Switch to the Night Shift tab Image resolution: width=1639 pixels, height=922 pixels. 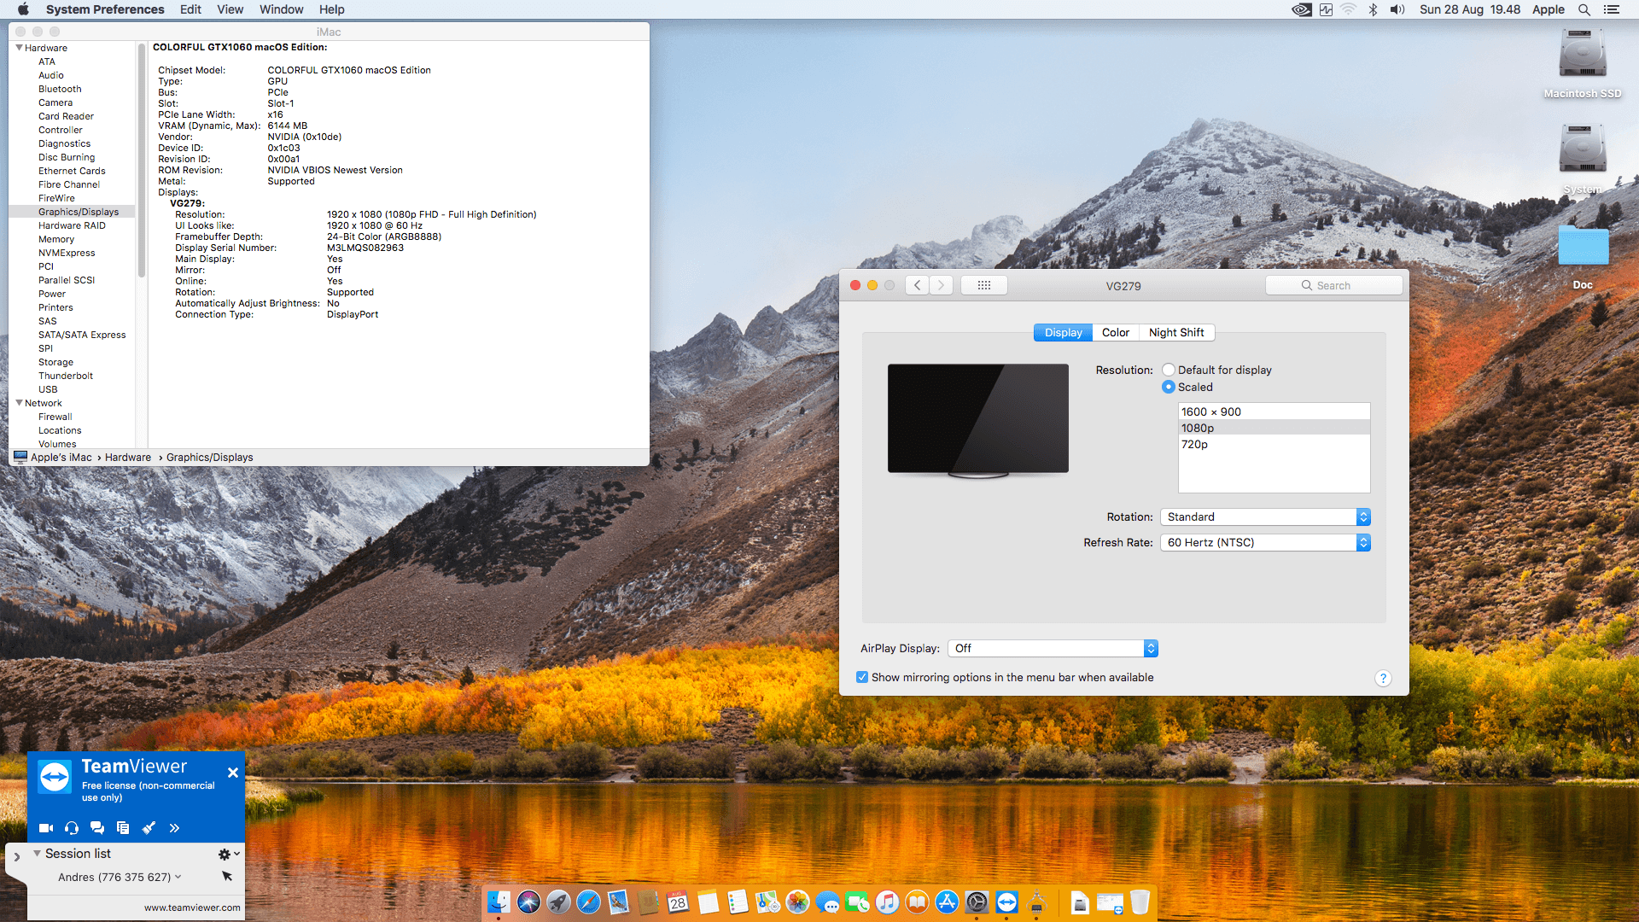pyautogui.click(x=1176, y=333)
